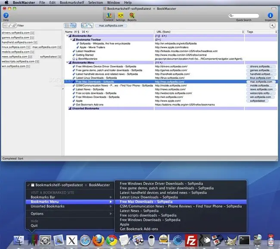The image size is (280, 249).
Task: Click the Quick Search magnifier icon
Action: pyautogui.click(x=231, y=16)
